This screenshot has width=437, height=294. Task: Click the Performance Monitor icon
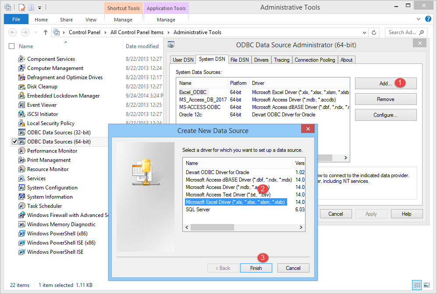pyautogui.click(x=22, y=151)
